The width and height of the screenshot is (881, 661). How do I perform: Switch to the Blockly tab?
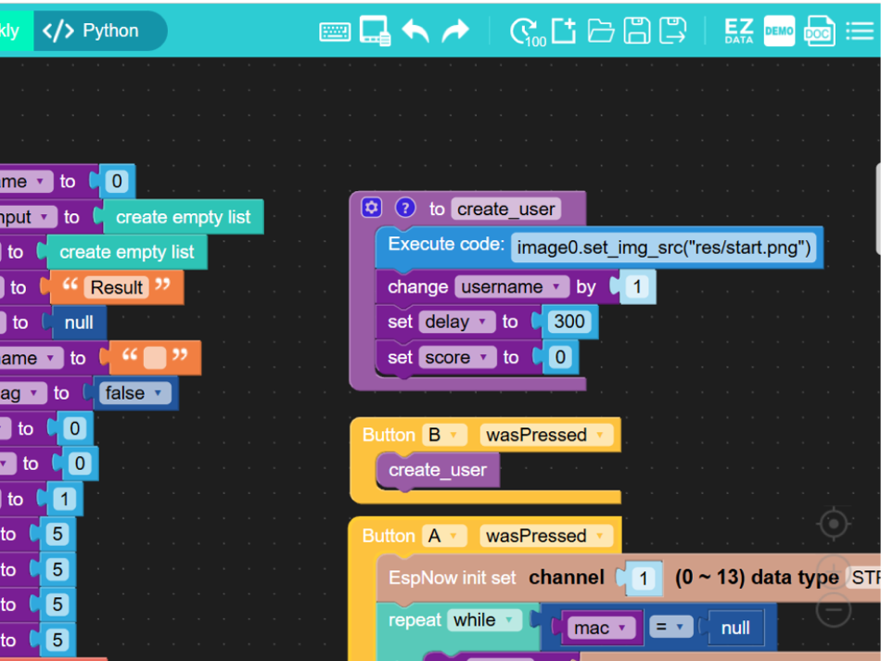(16, 31)
